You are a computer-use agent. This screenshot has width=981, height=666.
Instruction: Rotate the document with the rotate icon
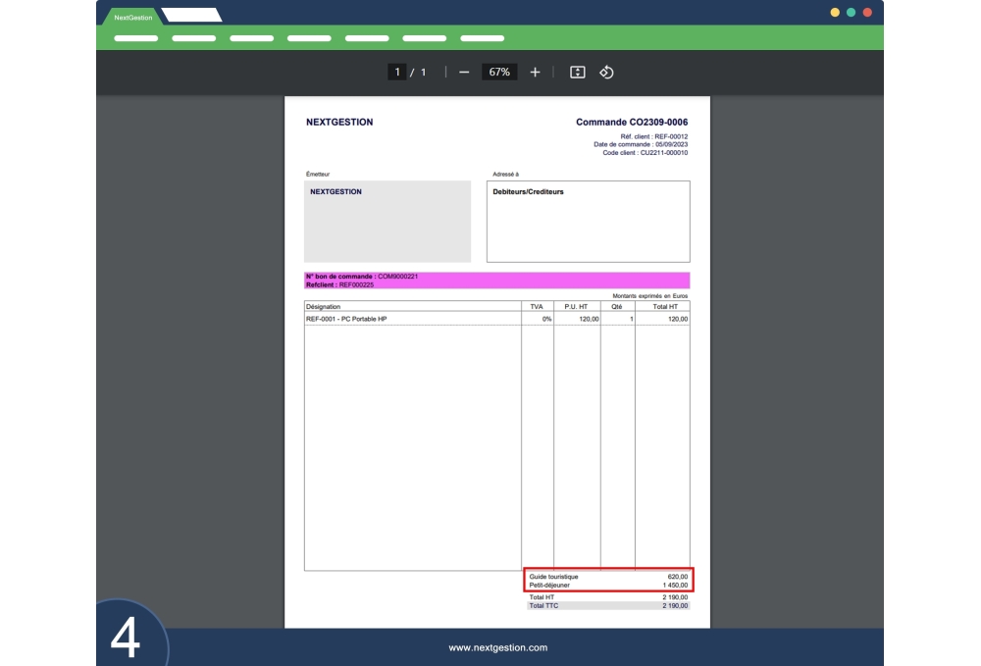coord(606,72)
